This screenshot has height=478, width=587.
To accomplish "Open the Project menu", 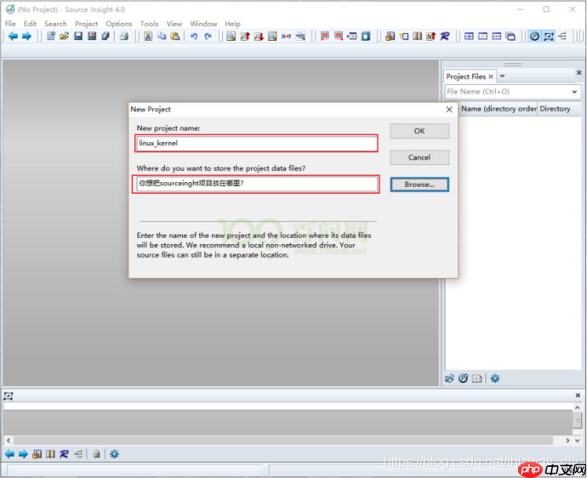I will (86, 24).
